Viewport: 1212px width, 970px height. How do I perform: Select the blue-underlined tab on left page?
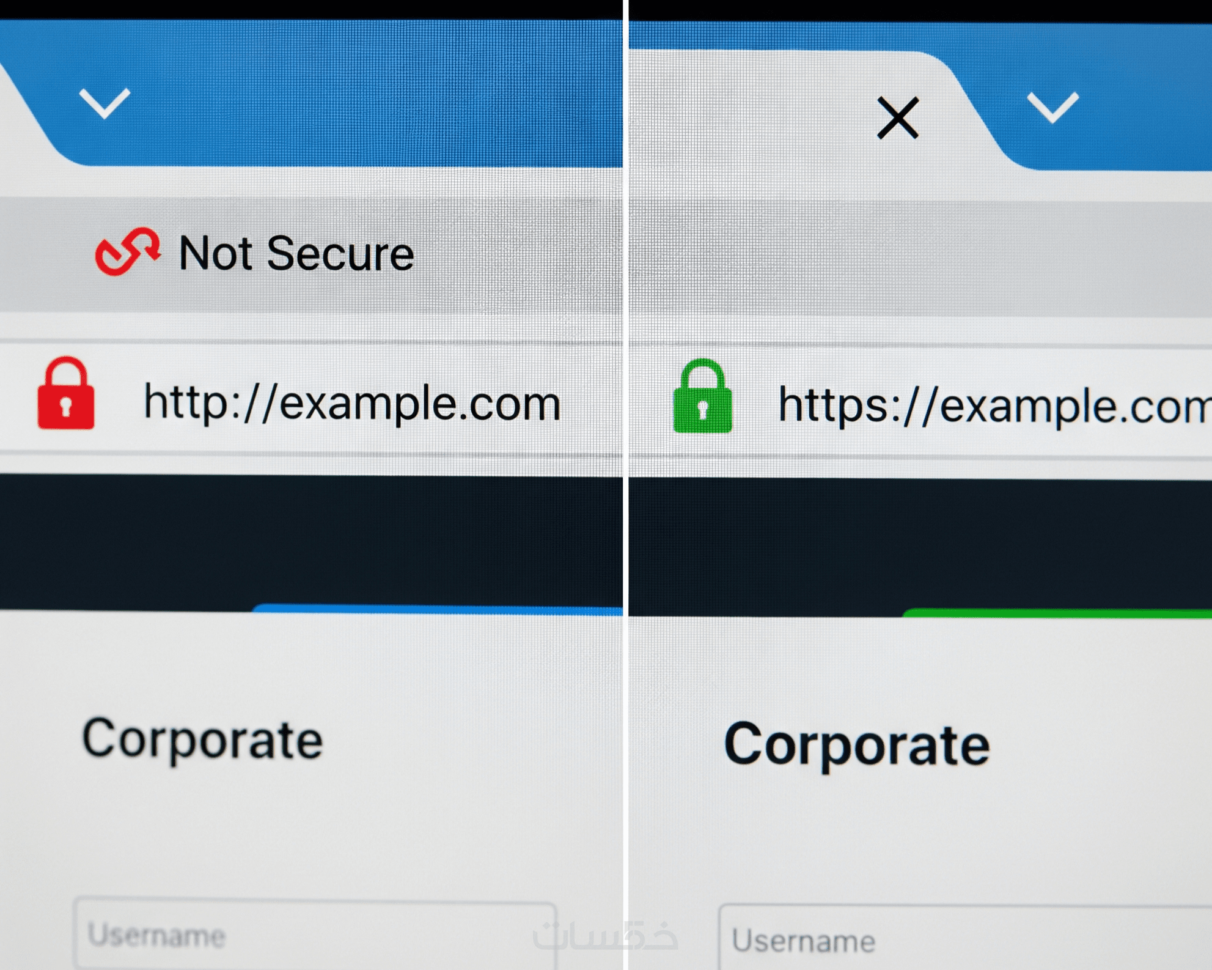[437, 610]
